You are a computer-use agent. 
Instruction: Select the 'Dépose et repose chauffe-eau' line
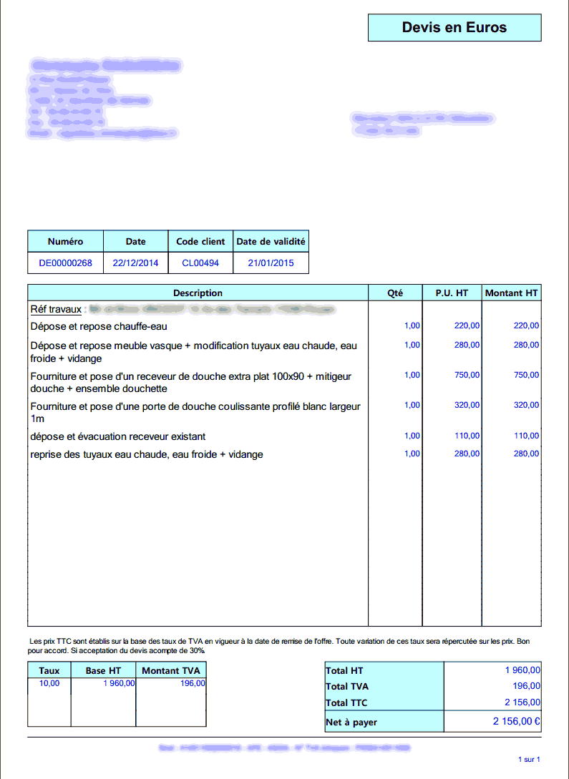99,326
